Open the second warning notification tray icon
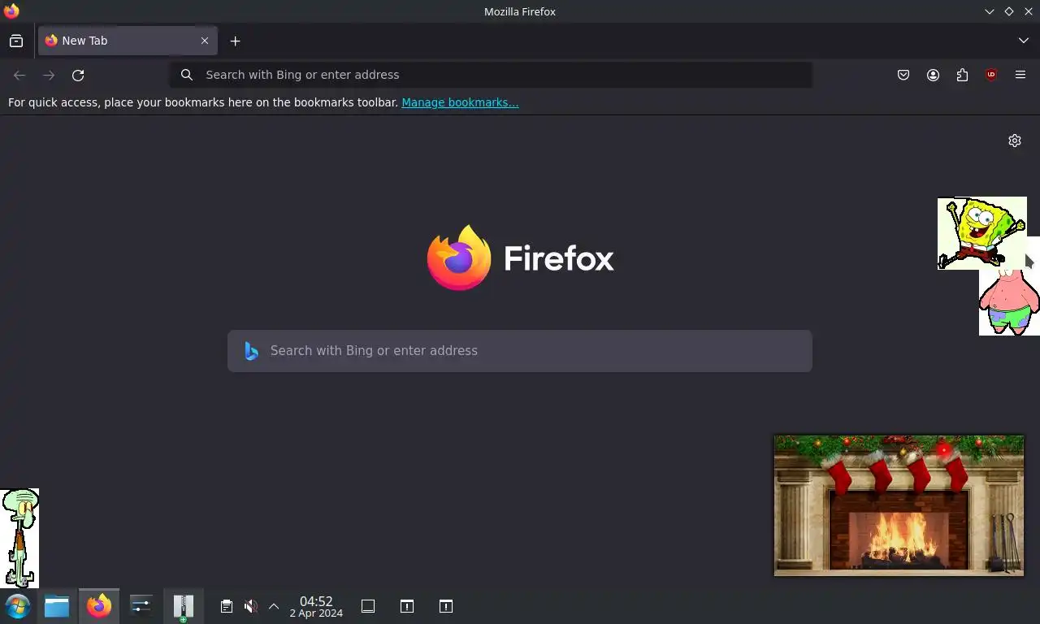 point(446,606)
